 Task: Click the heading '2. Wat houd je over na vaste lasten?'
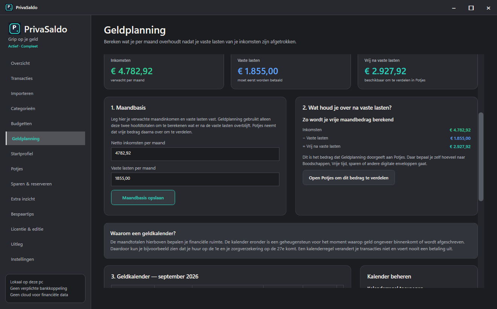click(347, 108)
